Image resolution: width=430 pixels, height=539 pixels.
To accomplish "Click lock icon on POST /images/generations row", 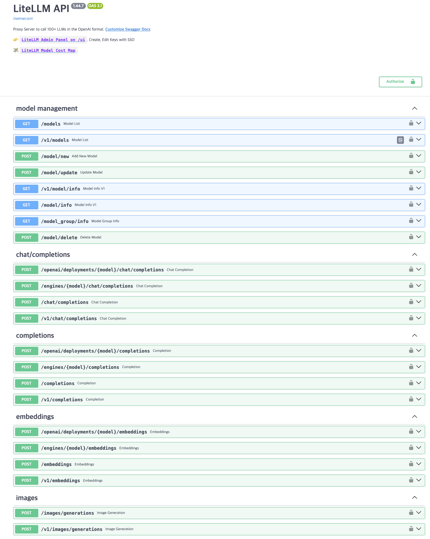I will click(x=411, y=513).
